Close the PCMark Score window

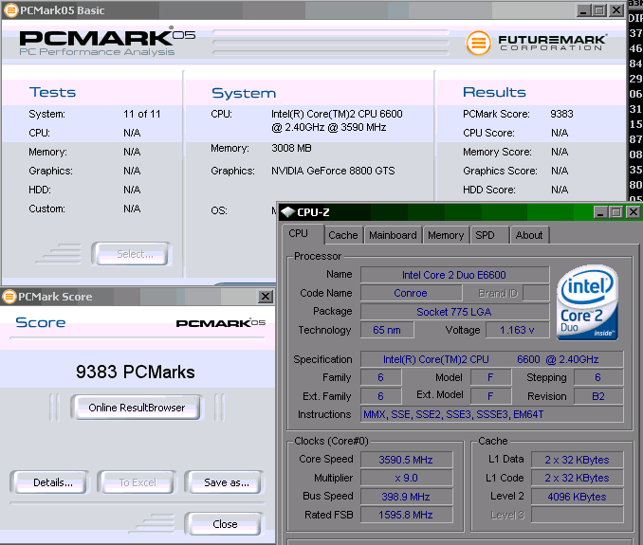(266, 297)
